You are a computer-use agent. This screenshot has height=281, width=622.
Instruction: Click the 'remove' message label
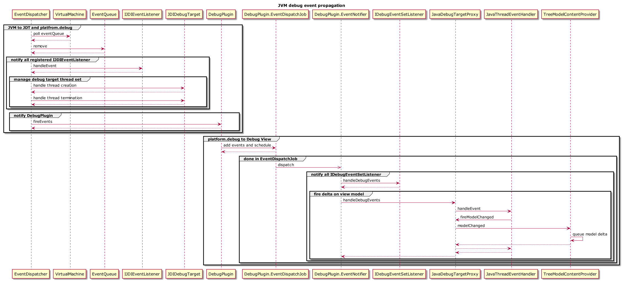[40, 46]
